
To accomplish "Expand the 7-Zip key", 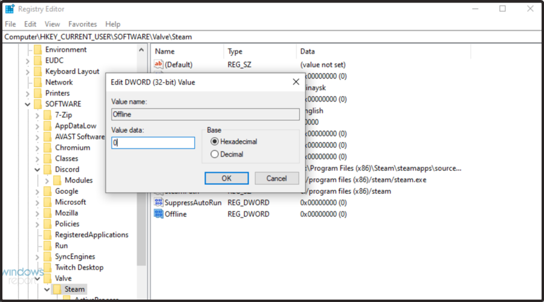I will click(37, 115).
